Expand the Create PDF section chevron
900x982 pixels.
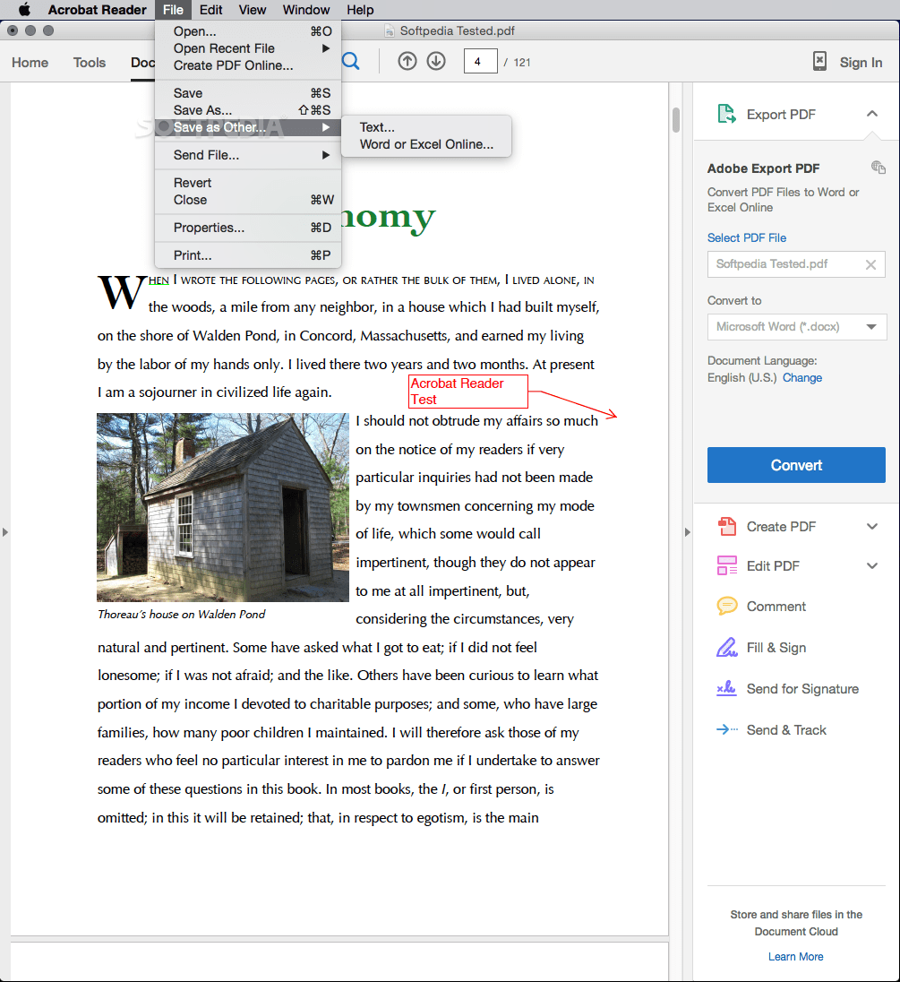872,527
